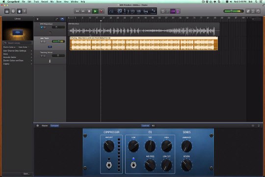
Task: Solo the SRV track with headphone button
Action: [45, 27]
